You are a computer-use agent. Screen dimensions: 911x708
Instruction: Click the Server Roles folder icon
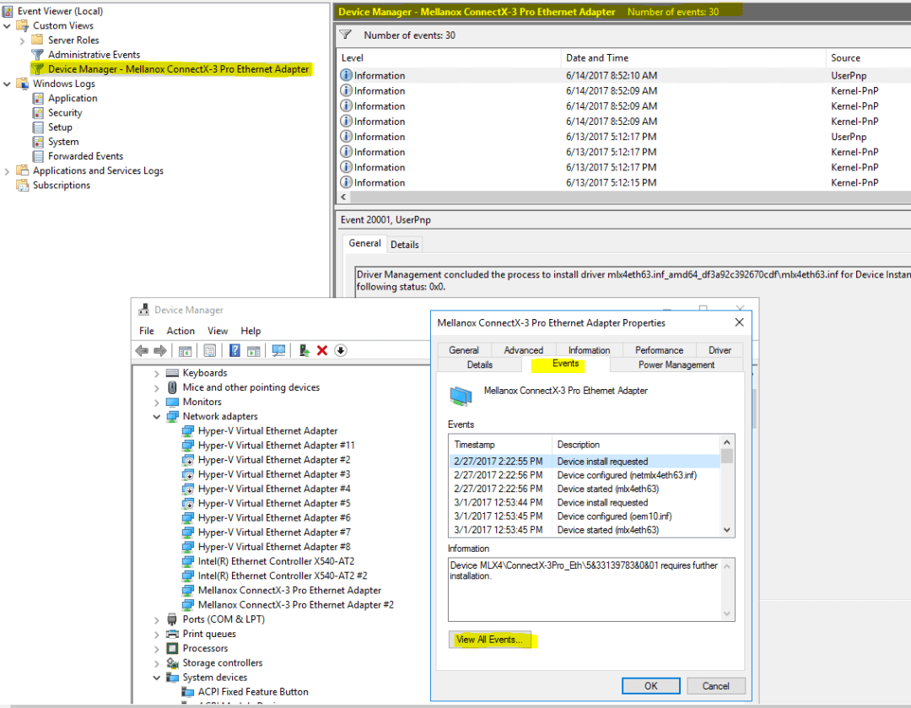tap(38, 41)
